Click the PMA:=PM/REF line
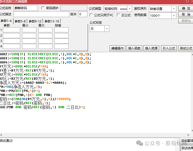This screenshot has width=193, height=151. [20, 91]
